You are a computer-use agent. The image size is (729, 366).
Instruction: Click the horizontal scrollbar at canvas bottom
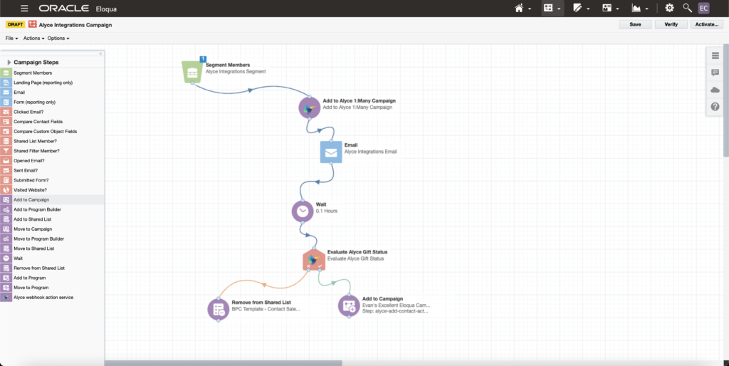pos(223,363)
